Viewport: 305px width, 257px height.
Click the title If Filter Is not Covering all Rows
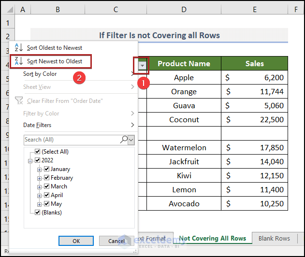160,35
